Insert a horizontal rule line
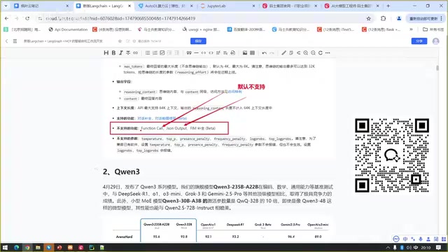This screenshot has height=252, width=448. [x=196, y=53]
